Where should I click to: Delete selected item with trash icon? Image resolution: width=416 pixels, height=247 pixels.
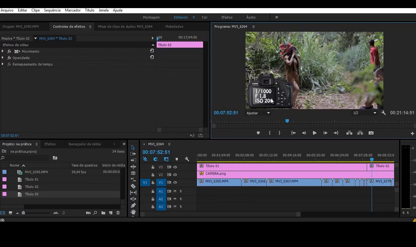coord(118,213)
